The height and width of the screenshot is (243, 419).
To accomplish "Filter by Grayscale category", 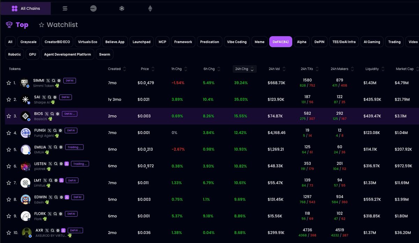I will click(28, 42).
